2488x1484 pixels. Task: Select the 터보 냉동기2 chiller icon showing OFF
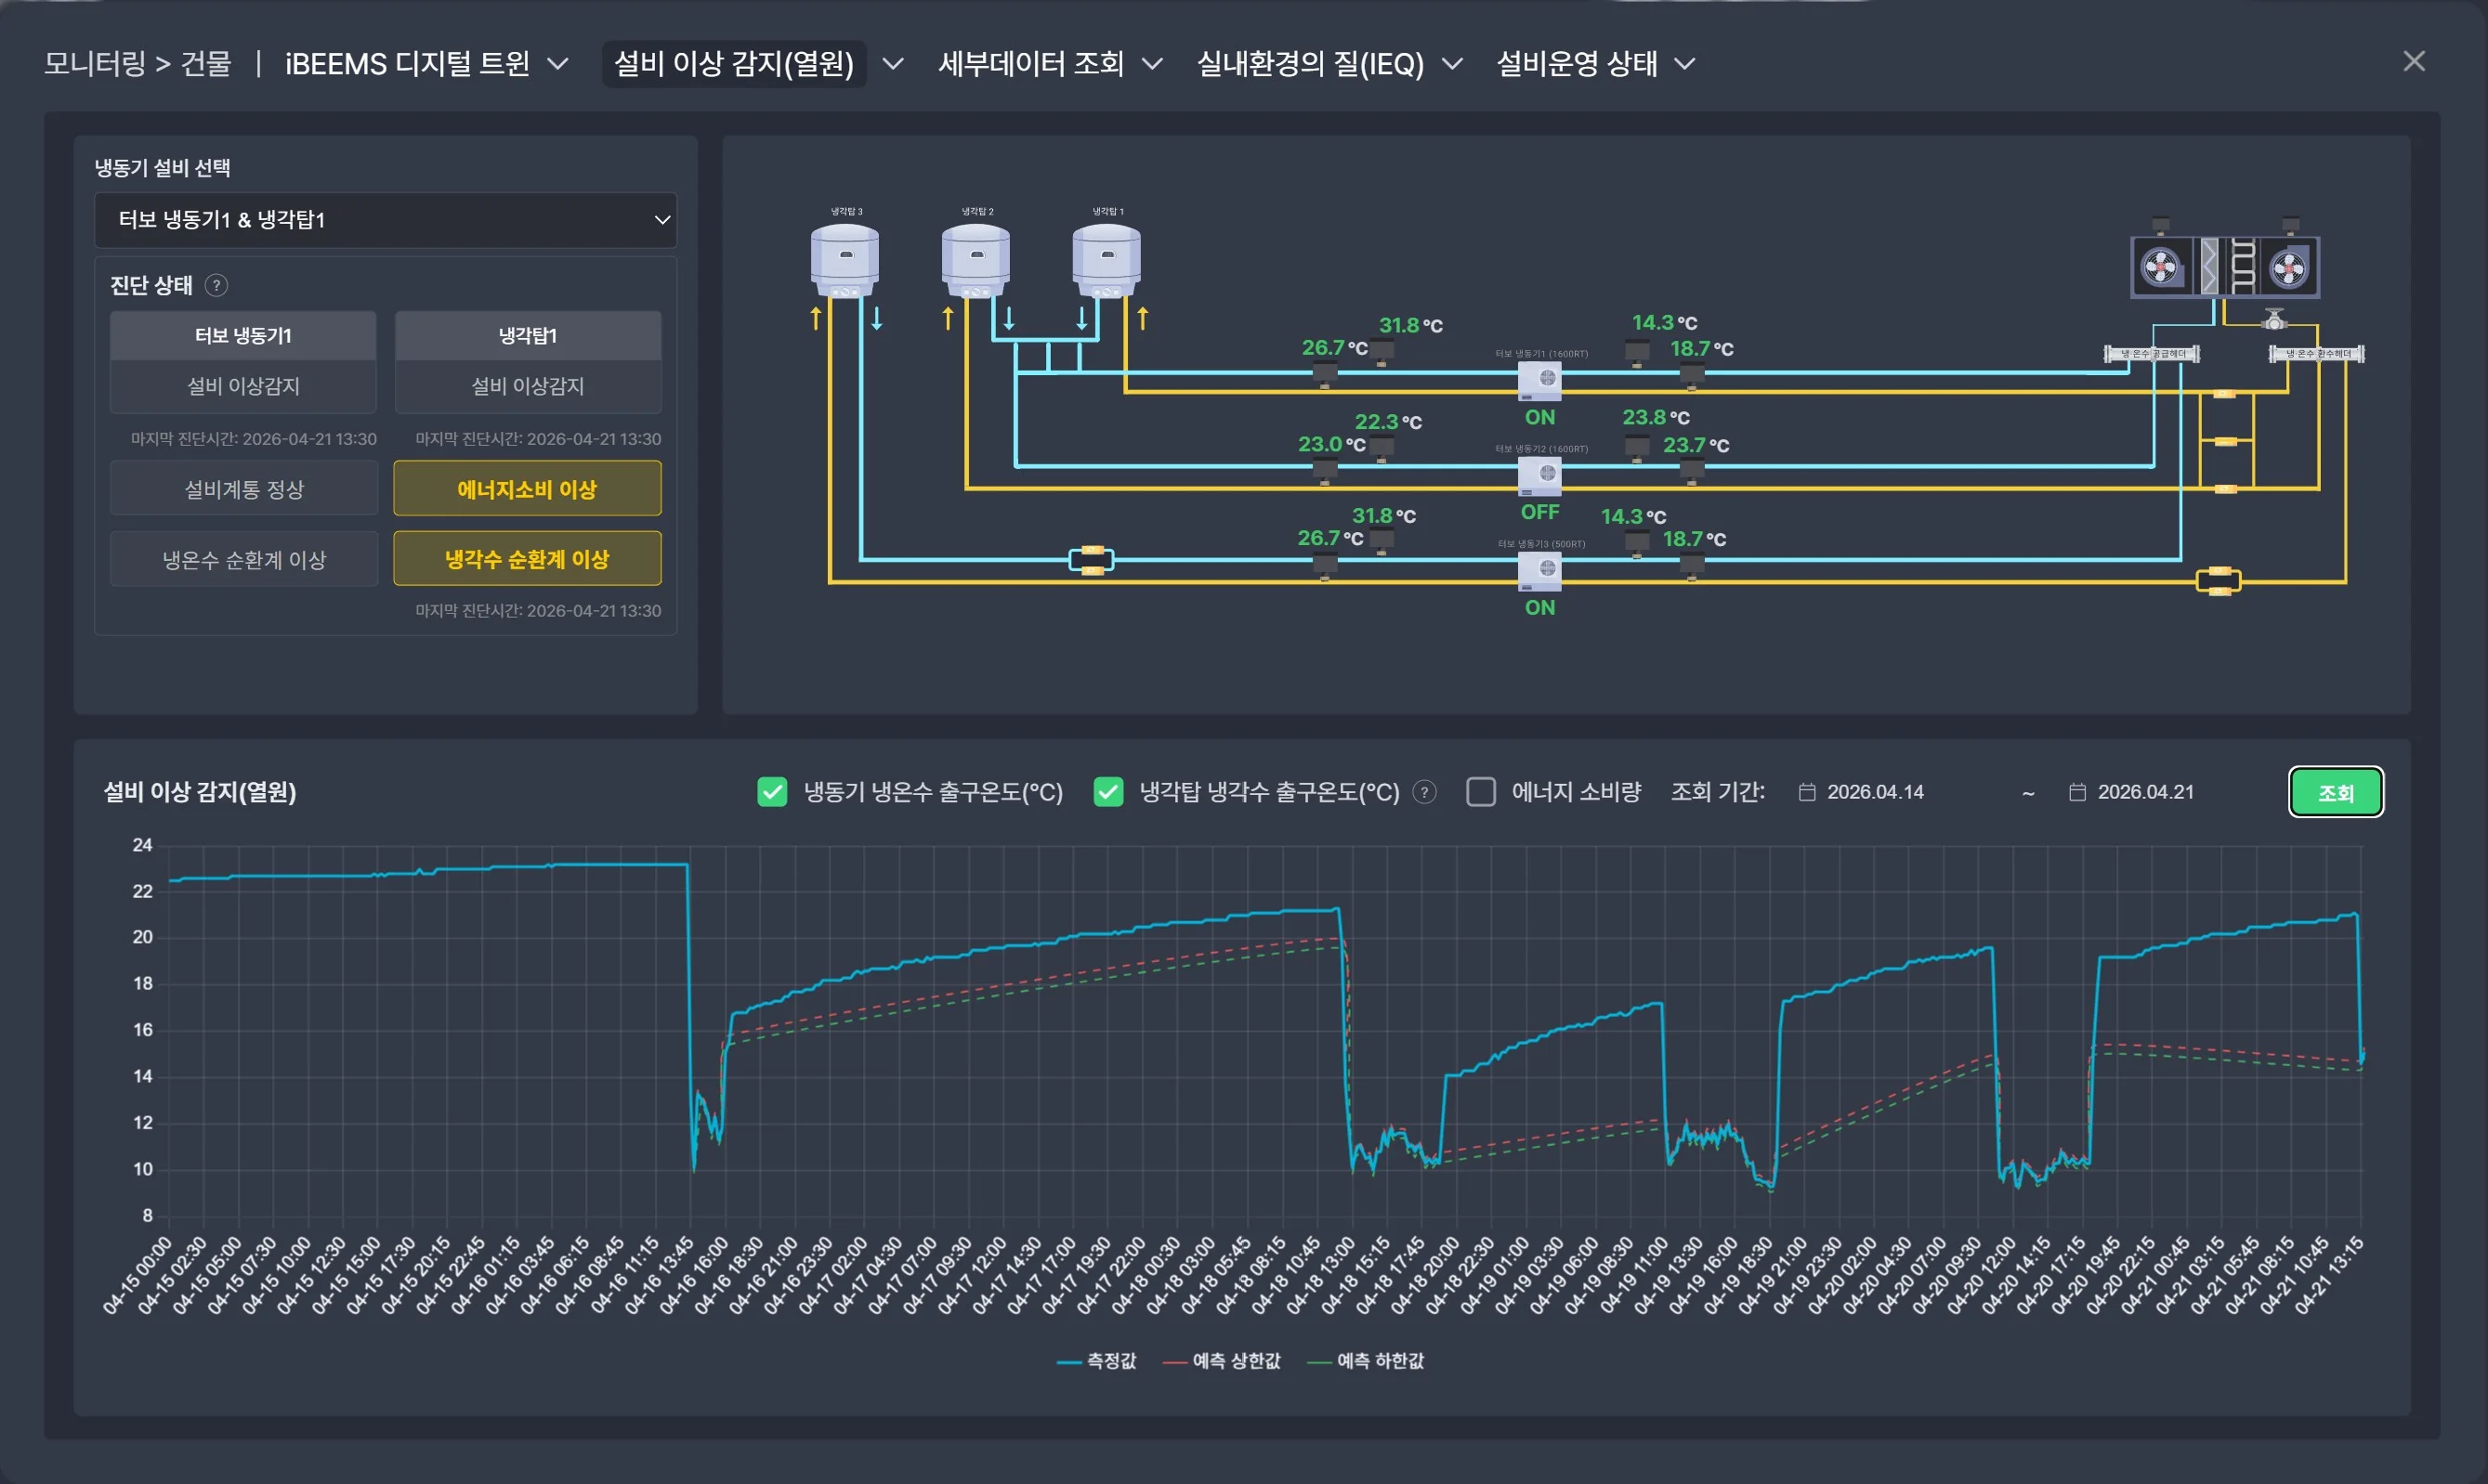[x=1539, y=475]
